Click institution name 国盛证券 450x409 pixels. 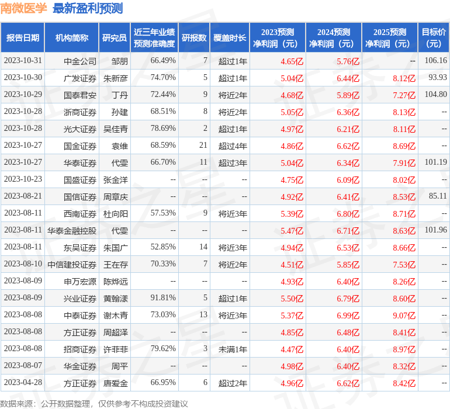tap(80, 180)
